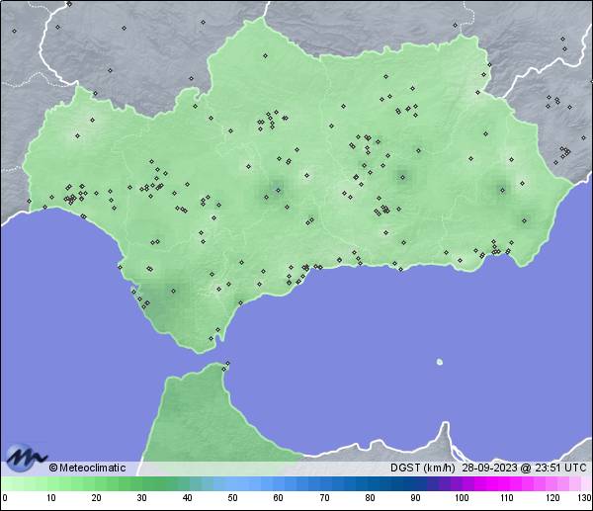Click the 40 value on the legend scale
This screenshot has width=593, height=511.
pyautogui.click(x=187, y=497)
